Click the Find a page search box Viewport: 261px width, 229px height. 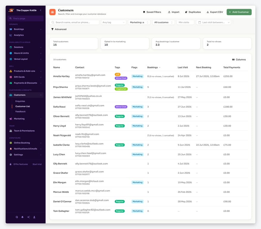tap(25, 18)
